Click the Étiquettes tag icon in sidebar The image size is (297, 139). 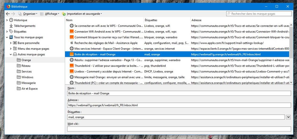point(11,32)
